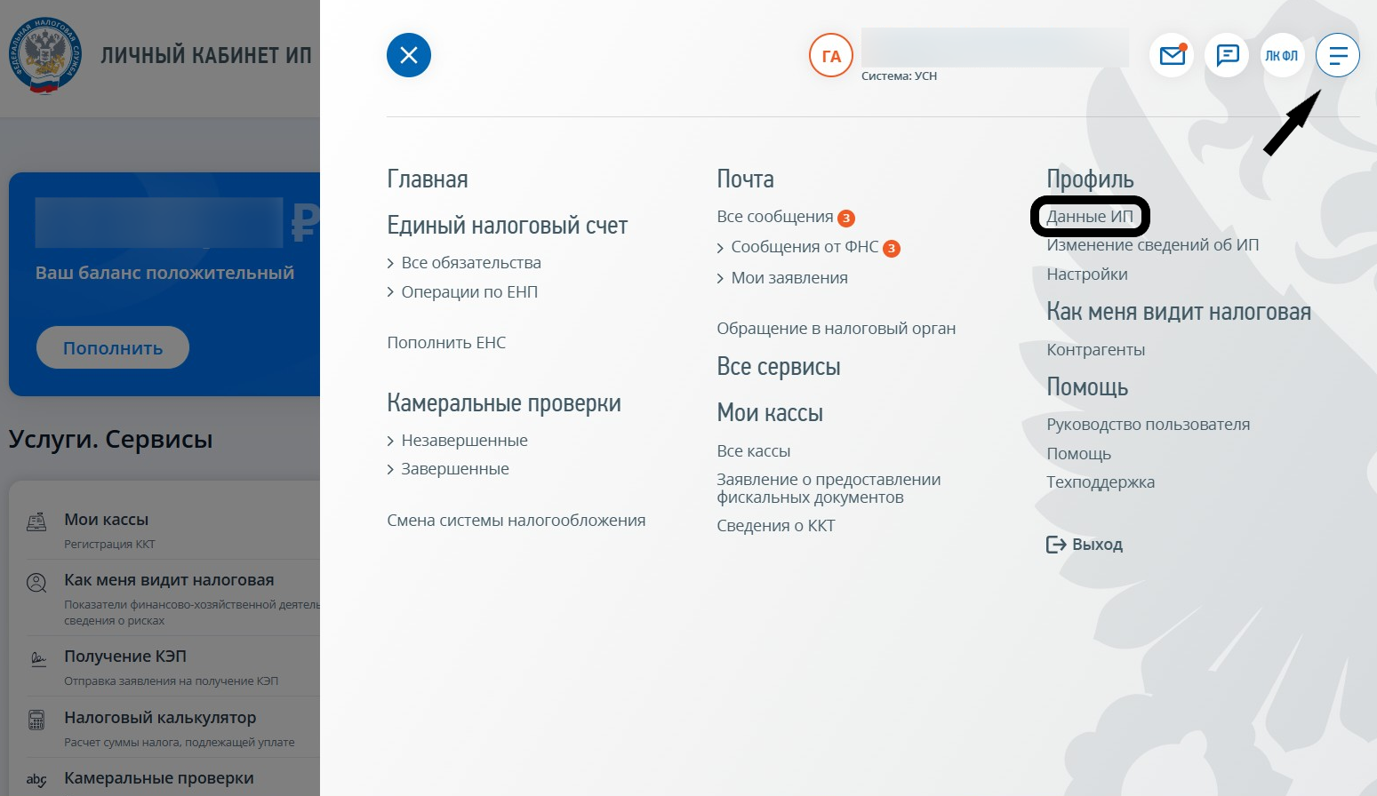Viewport: 1377px width, 796px height.
Task: Expand Все обязательства with its chevron
Action: point(391,262)
